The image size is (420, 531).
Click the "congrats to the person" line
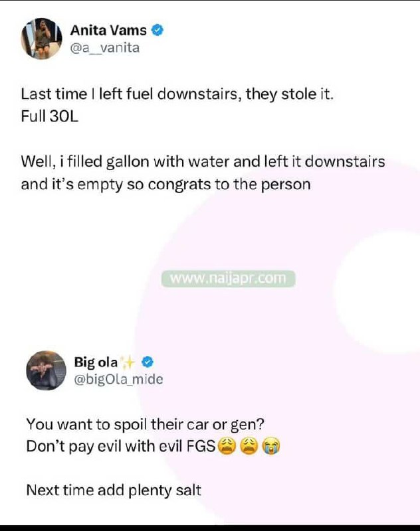[x=165, y=185]
